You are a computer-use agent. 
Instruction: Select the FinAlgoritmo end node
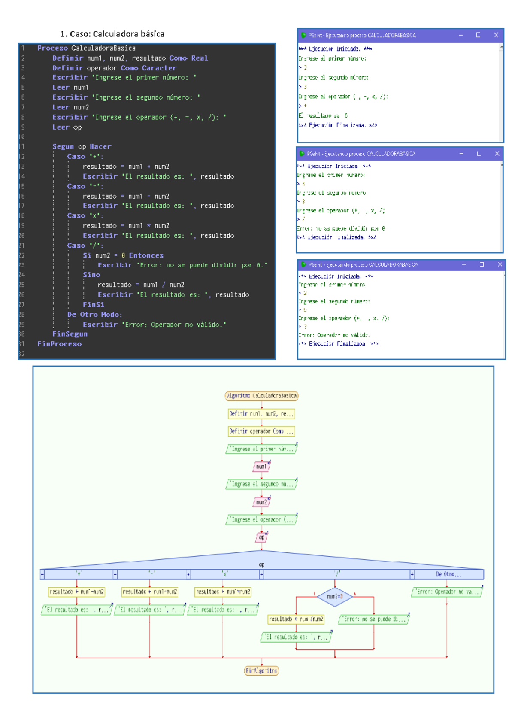tap(261, 670)
